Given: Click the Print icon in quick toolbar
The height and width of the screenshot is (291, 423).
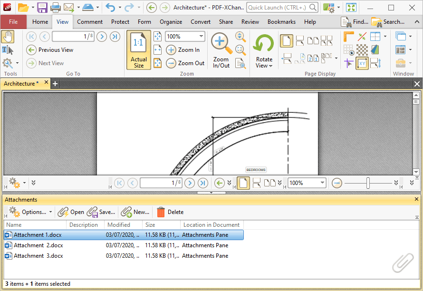Looking at the screenshot, I should [x=55, y=8].
